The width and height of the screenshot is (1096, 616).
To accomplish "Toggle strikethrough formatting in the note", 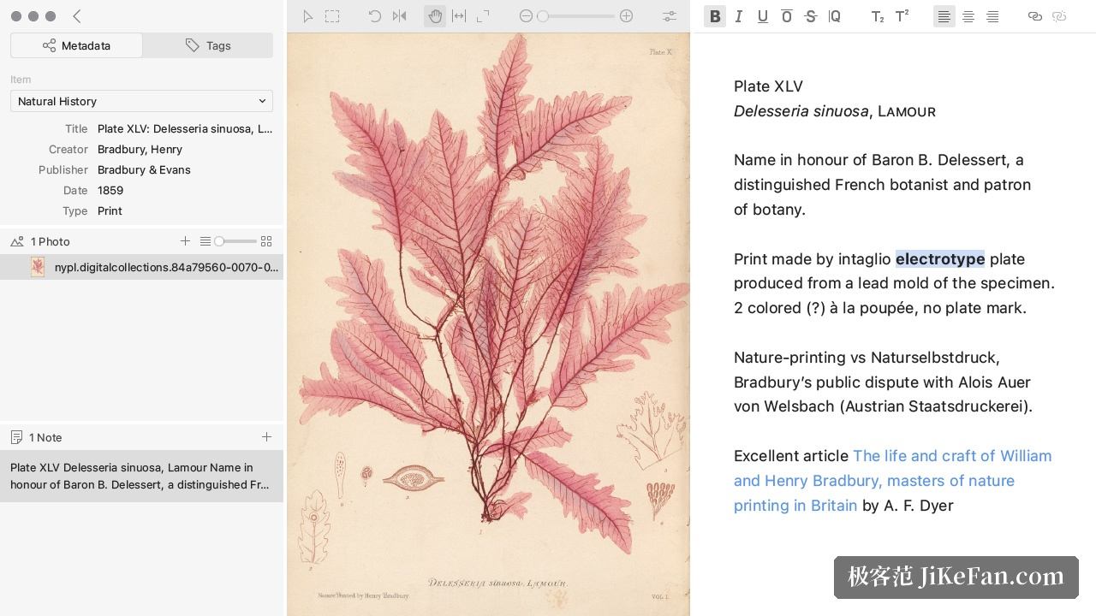I will [x=811, y=16].
